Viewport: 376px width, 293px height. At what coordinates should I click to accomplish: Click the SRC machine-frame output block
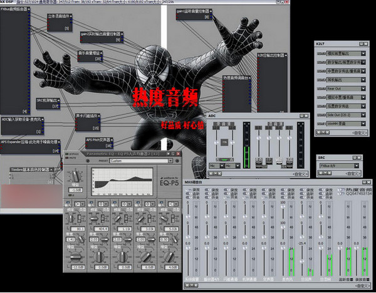(48, 100)
